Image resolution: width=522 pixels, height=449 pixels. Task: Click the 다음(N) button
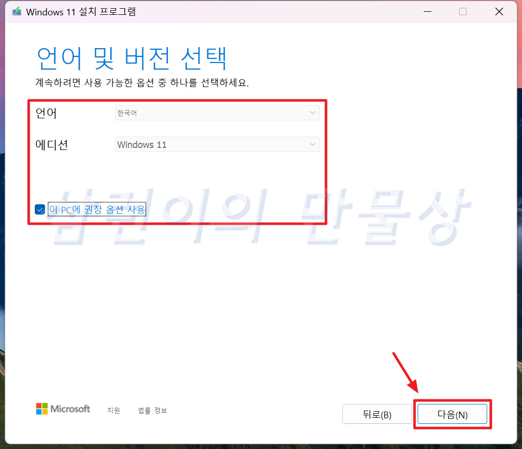click(452, 414)
